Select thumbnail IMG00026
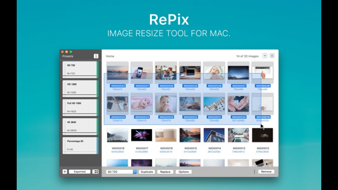 pos(262,73)
